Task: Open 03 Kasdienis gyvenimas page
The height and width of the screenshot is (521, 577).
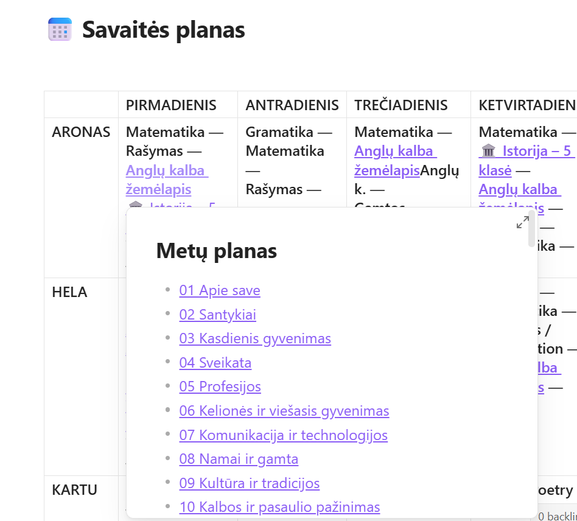Action: [x=255, y=338]
